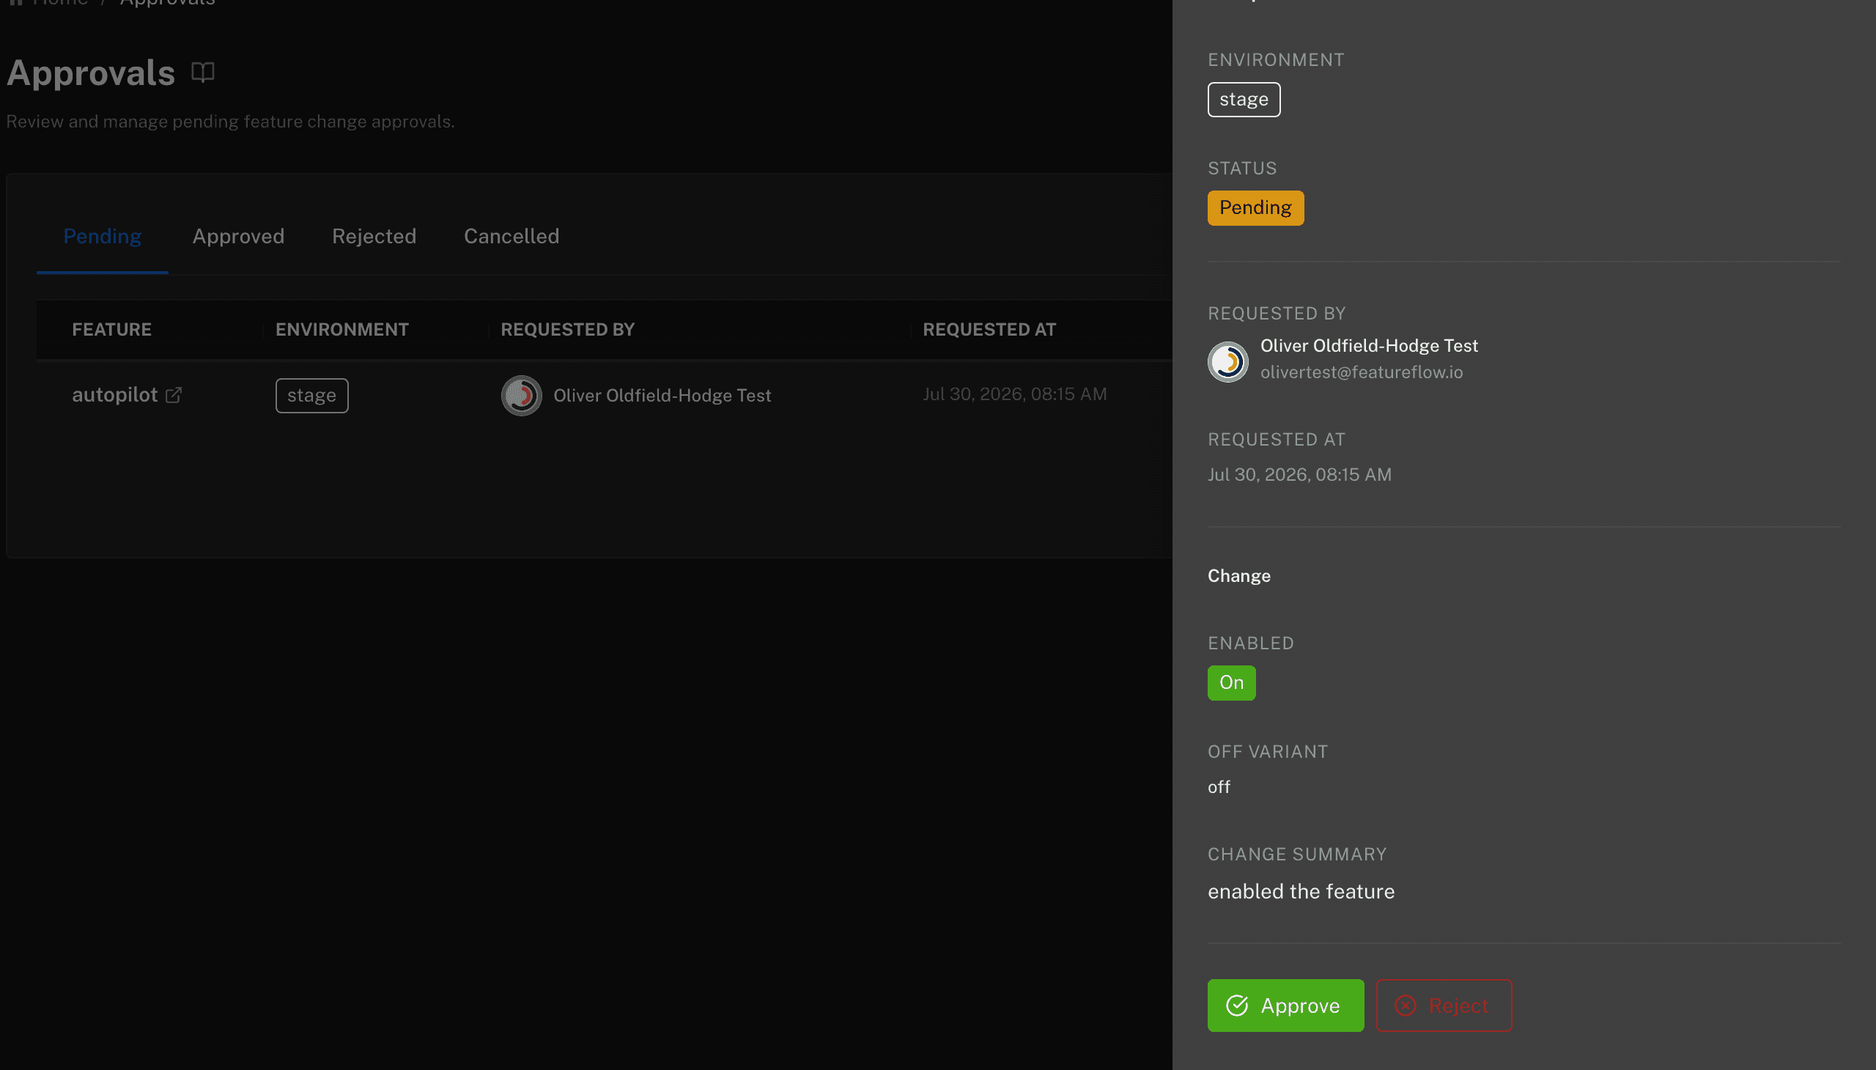1876x1070 pixels.
Task: Click the checkmark icon on Approve
Action: click(1238, 1006)
